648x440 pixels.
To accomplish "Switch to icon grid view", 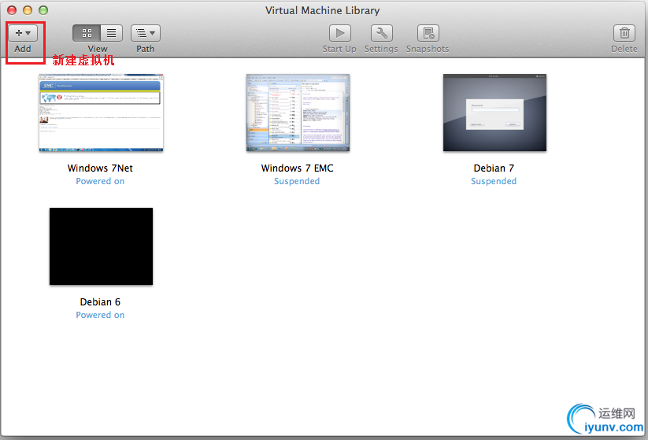I will 87,33.
